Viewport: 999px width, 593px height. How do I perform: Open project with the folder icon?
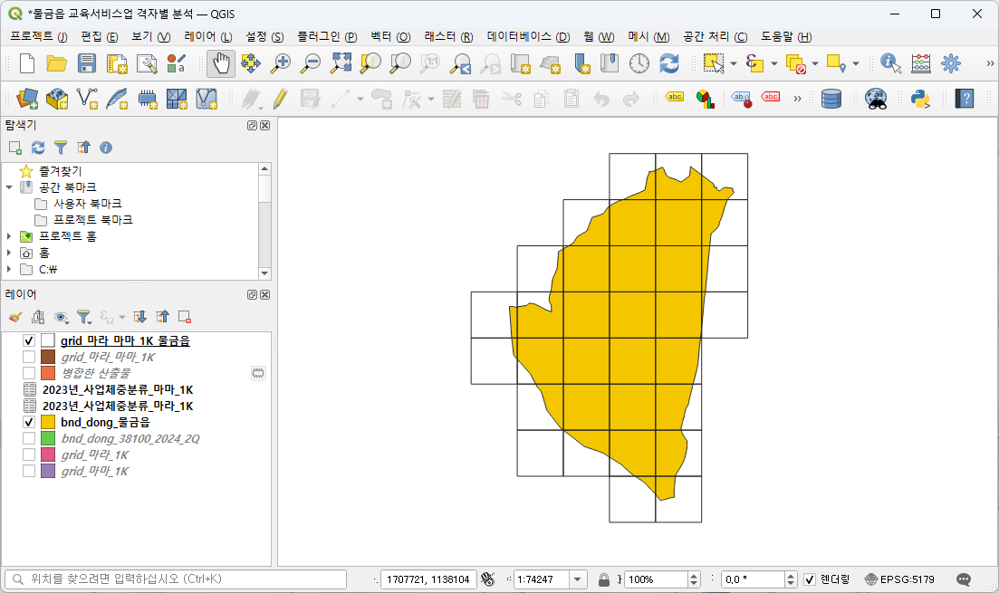pyautogui.click(x=57, y=63)
